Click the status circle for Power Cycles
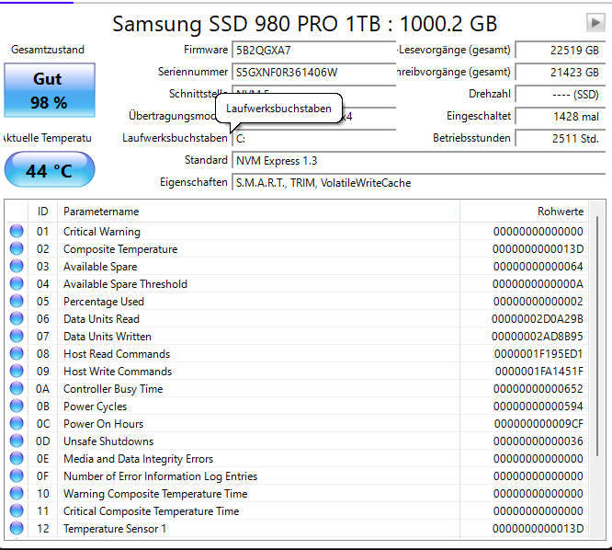 click(17, 407)
